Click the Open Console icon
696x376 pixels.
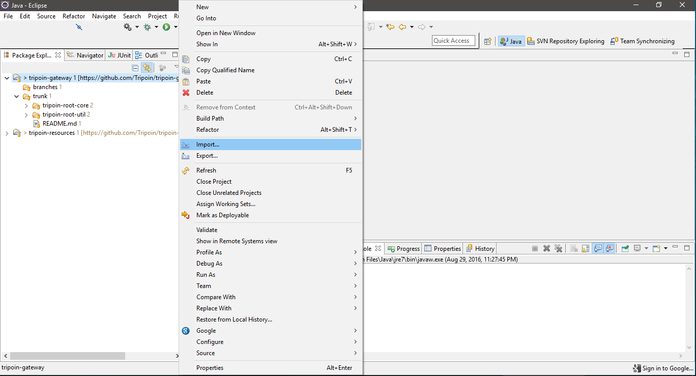tap(656, 248)
